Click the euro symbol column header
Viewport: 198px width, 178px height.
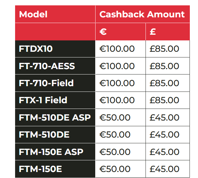103,32
